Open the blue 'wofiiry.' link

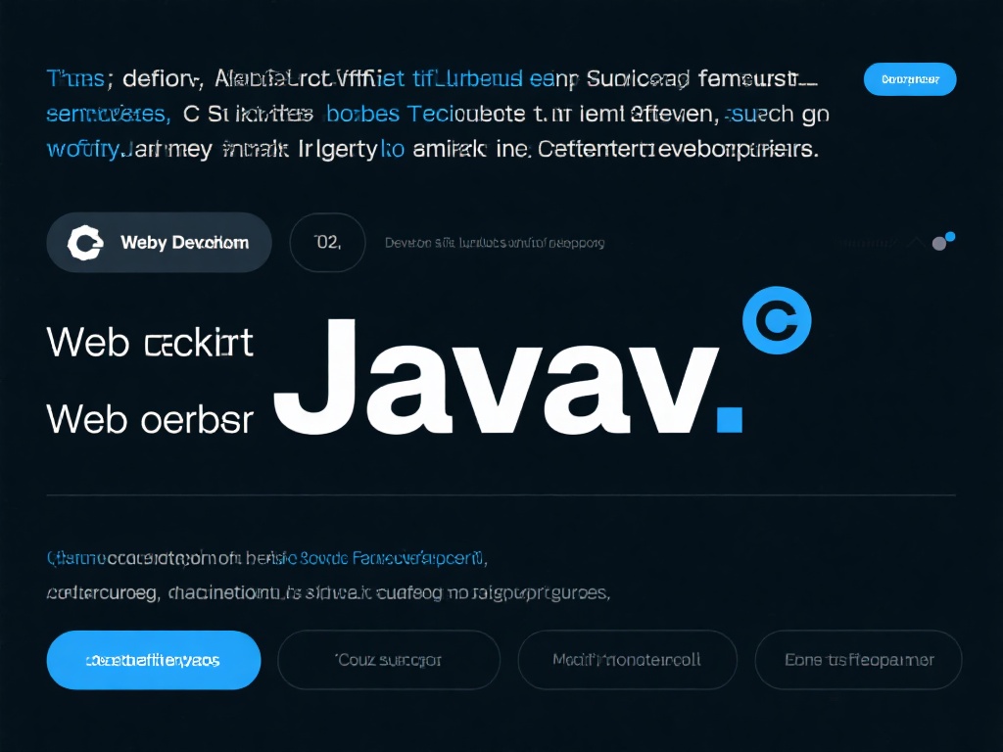pos(83,150)
